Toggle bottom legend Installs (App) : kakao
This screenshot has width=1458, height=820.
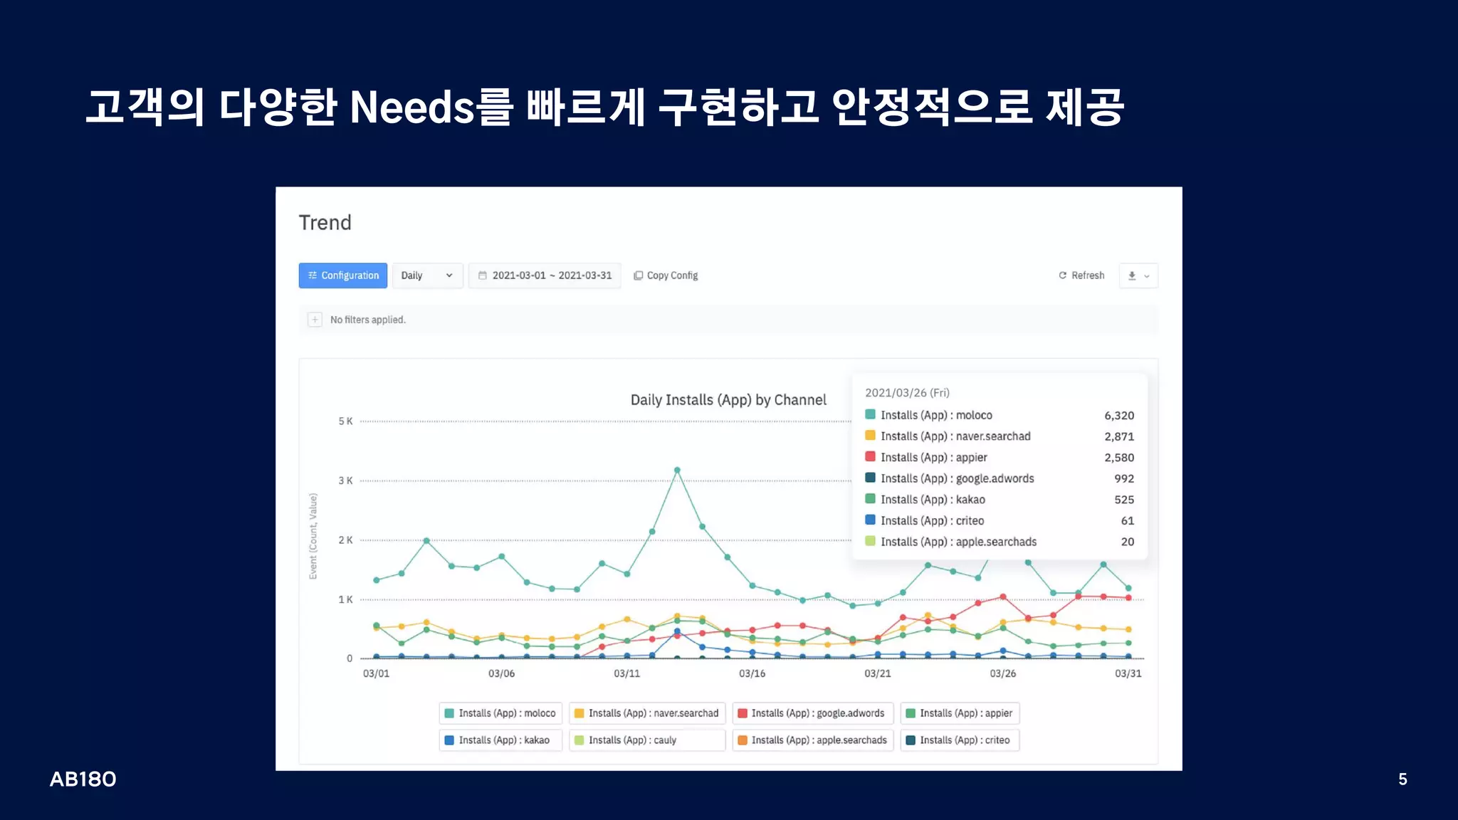coord(500,740)
